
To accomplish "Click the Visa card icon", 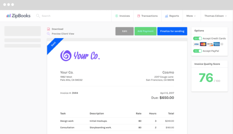I will [196, 44].
